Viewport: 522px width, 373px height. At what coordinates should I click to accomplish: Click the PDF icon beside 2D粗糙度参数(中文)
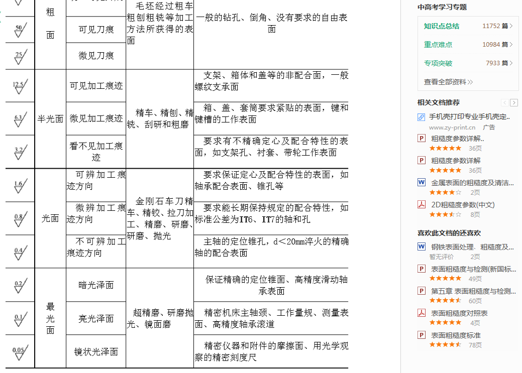422,205
